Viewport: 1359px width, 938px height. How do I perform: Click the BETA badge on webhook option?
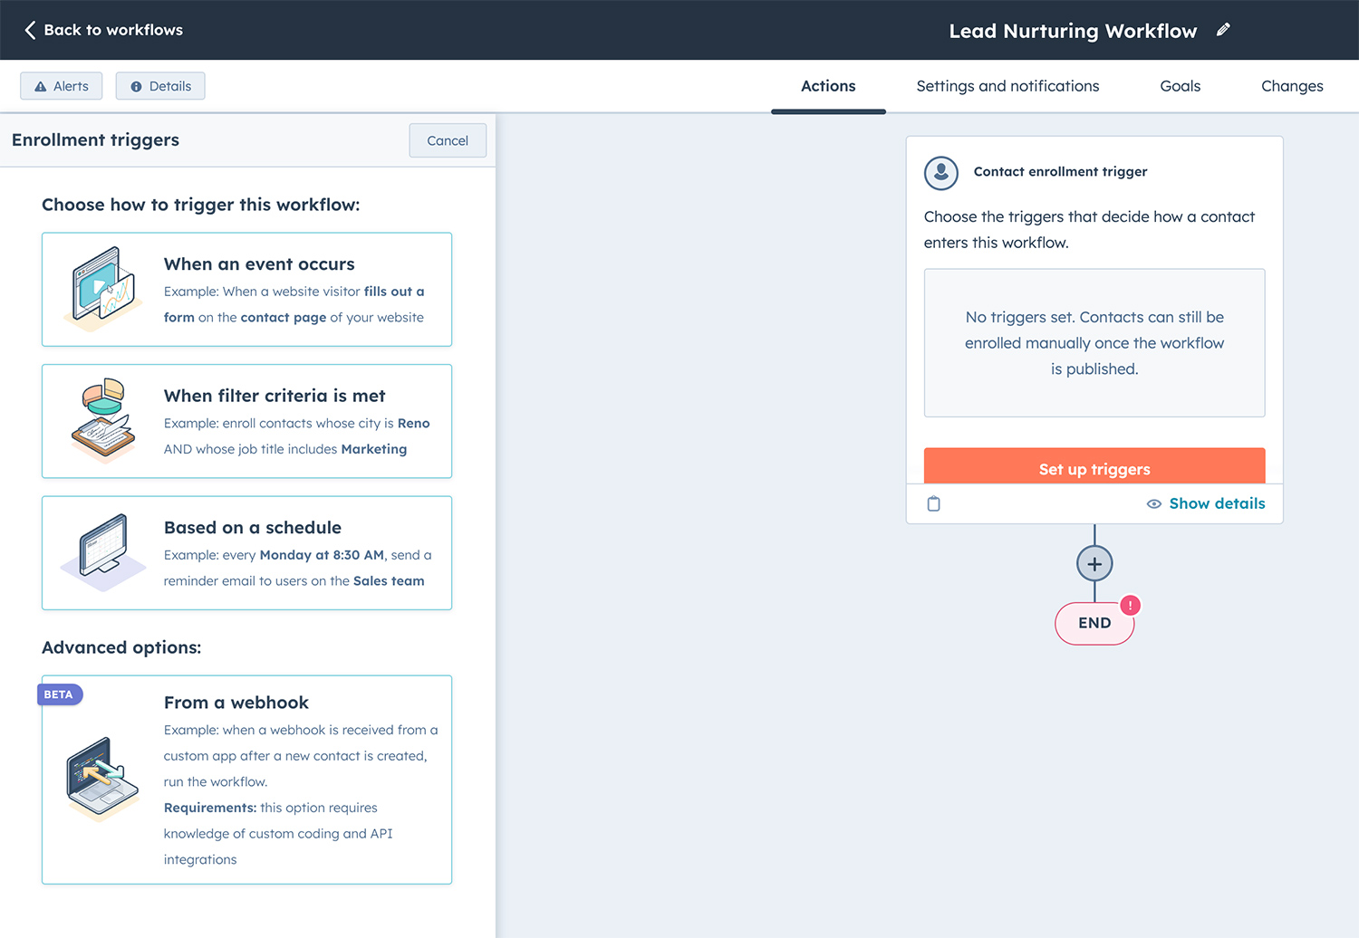[59, 694]
